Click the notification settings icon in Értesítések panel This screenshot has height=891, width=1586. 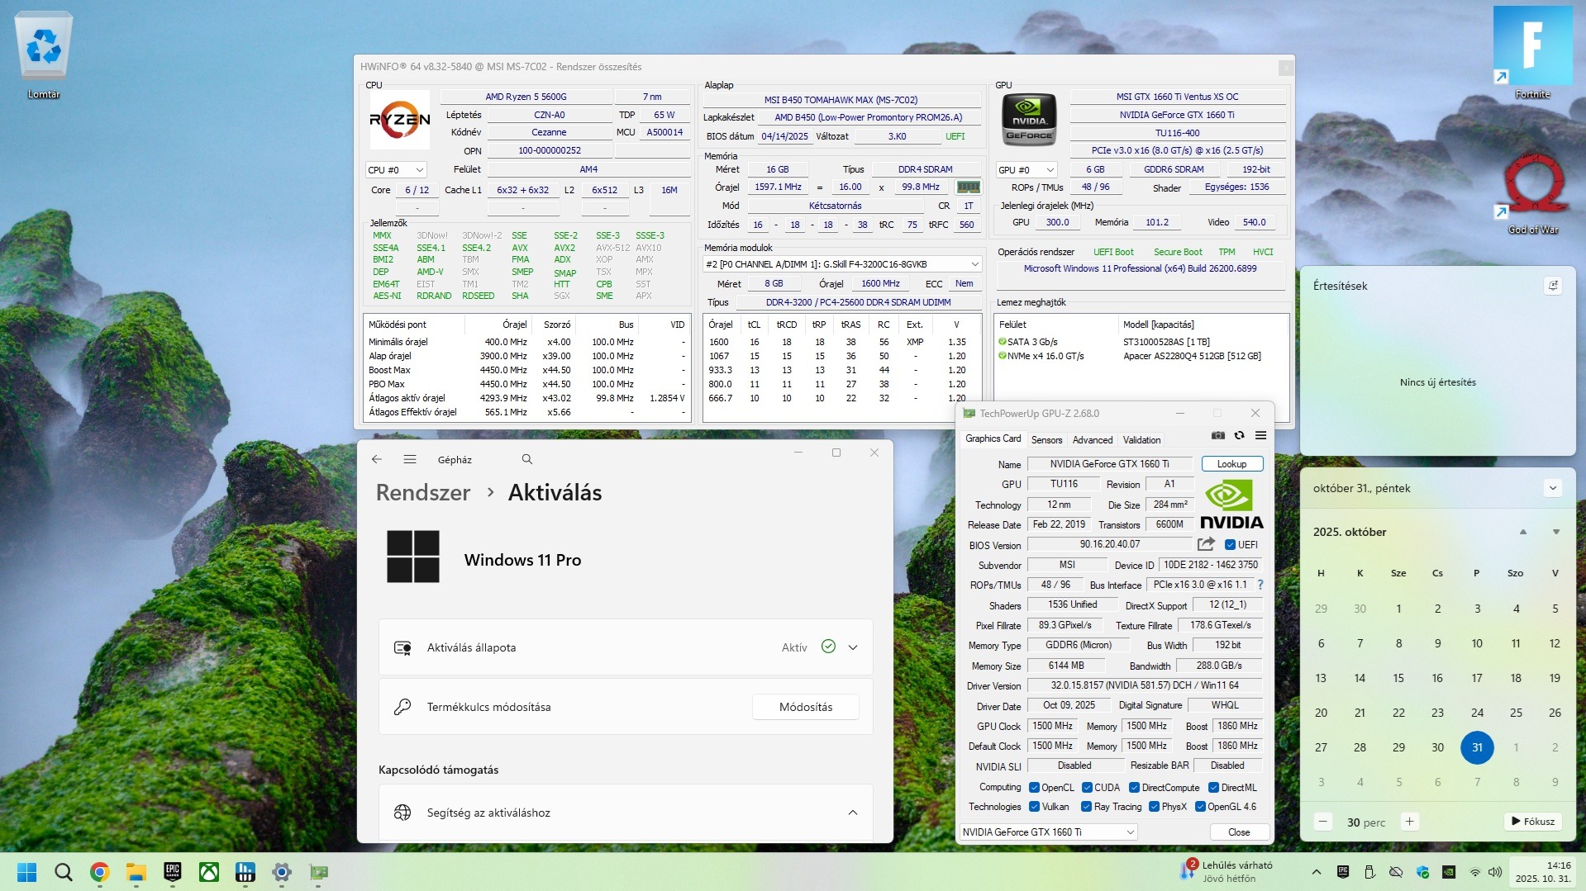1553,286
